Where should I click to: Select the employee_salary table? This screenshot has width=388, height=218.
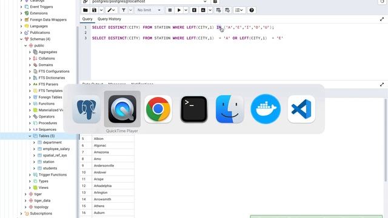[x=56, y=149]
